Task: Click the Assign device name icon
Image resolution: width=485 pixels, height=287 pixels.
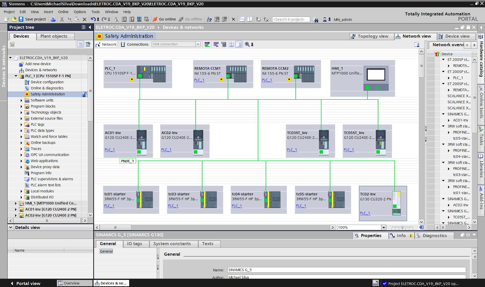Action: (x=207, y=44)
